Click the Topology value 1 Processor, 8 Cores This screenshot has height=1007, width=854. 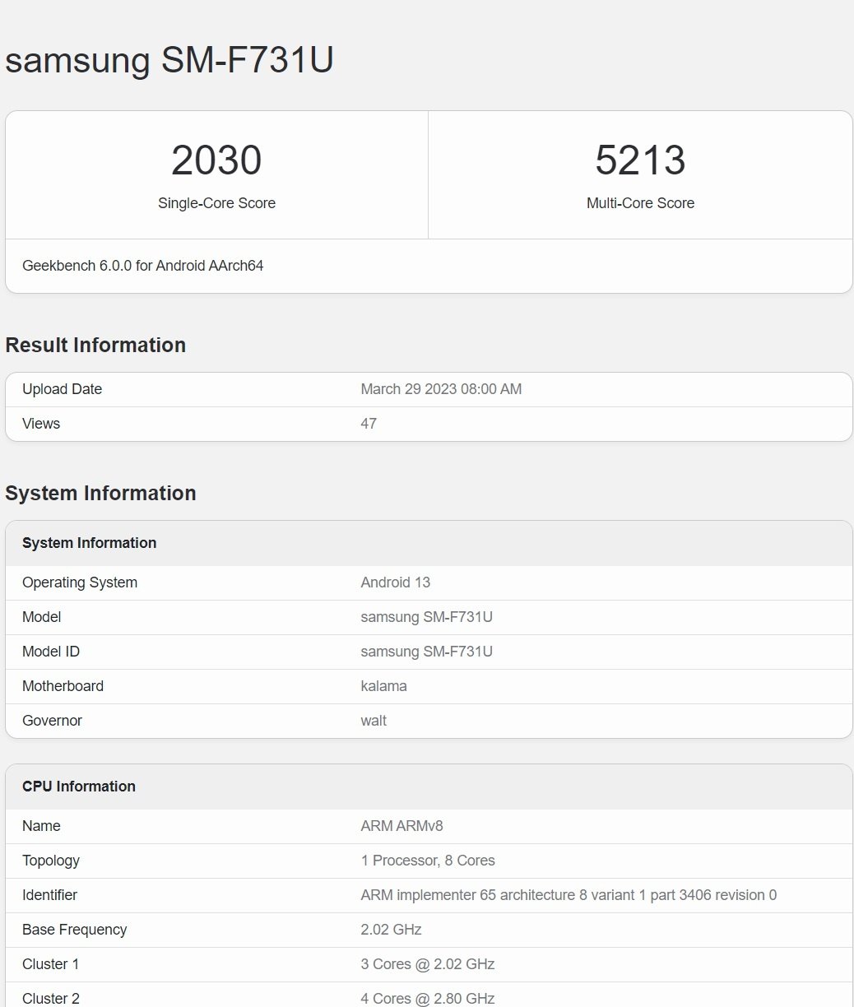pyautogui.click(x=428, y=861)
